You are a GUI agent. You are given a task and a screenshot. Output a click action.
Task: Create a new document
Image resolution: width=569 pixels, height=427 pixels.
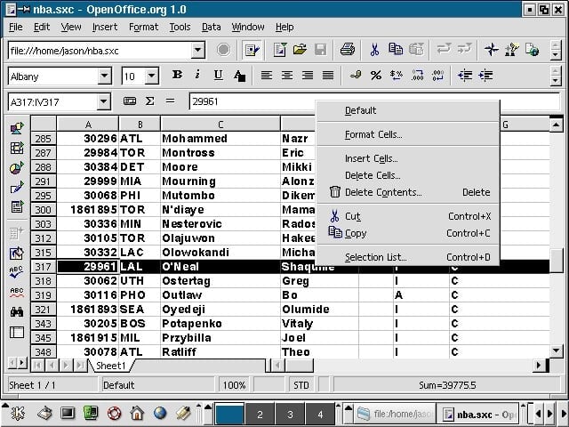click(x=280, y=50)
